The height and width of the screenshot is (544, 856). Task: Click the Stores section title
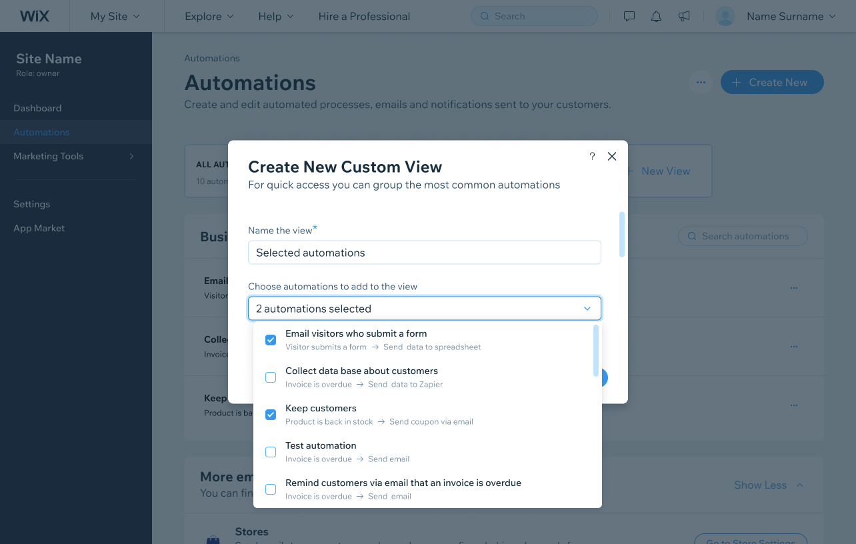252,532
